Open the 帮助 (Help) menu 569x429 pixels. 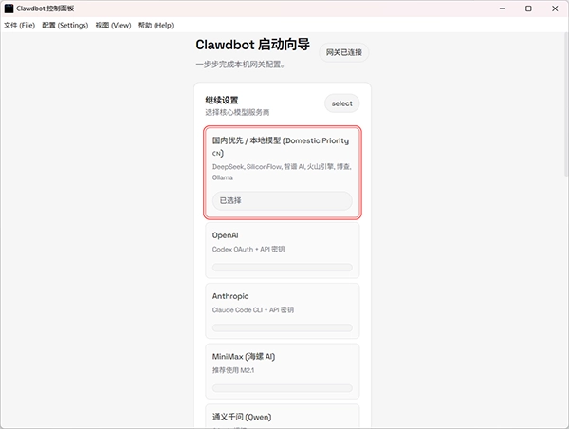click(156, 25)
